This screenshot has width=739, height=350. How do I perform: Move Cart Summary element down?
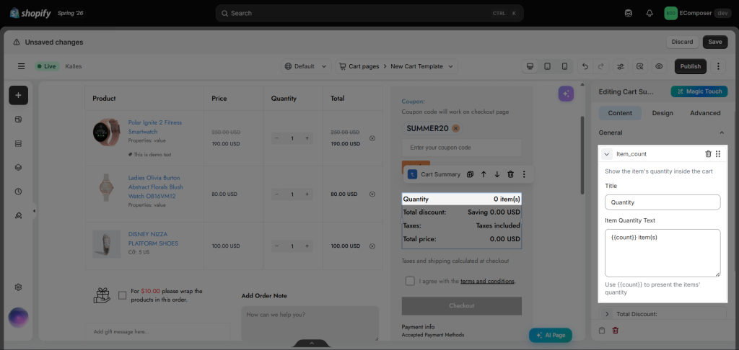497,174
